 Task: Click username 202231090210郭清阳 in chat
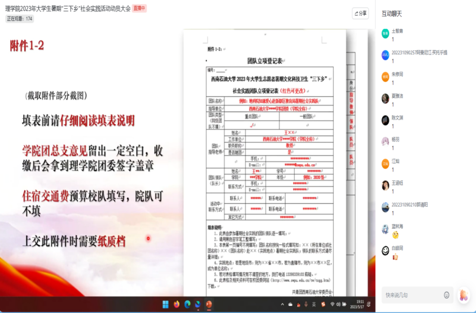(410, 204)
